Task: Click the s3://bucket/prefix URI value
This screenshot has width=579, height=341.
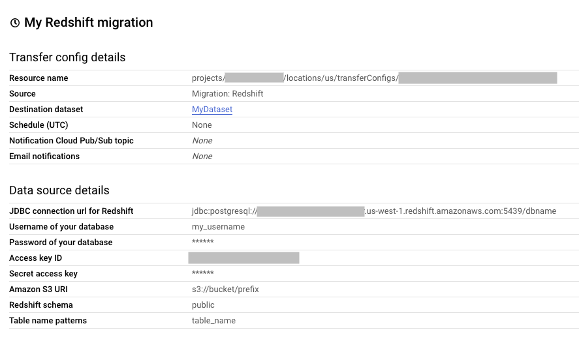Action: [x=225, y=289]
